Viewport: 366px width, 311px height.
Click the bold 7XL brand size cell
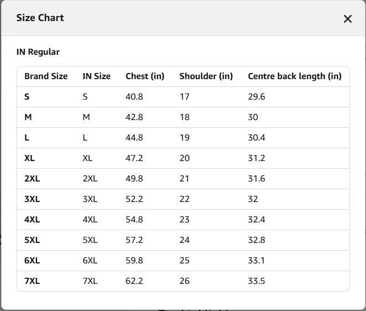(32, 281)
